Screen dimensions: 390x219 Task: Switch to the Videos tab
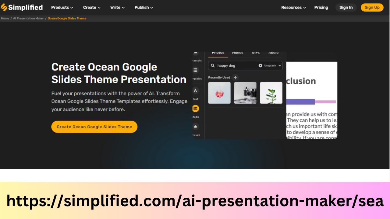tap(237, 52)
